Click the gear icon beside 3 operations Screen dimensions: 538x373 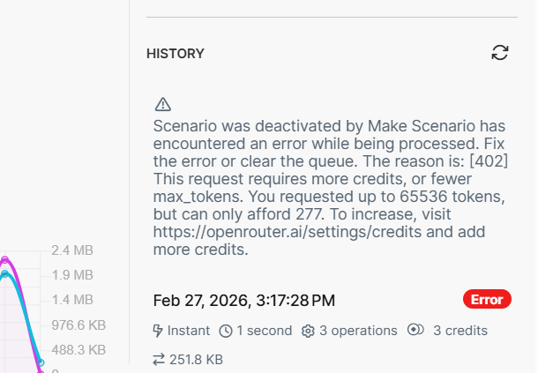pyautogui.click(x=308, y=331)
